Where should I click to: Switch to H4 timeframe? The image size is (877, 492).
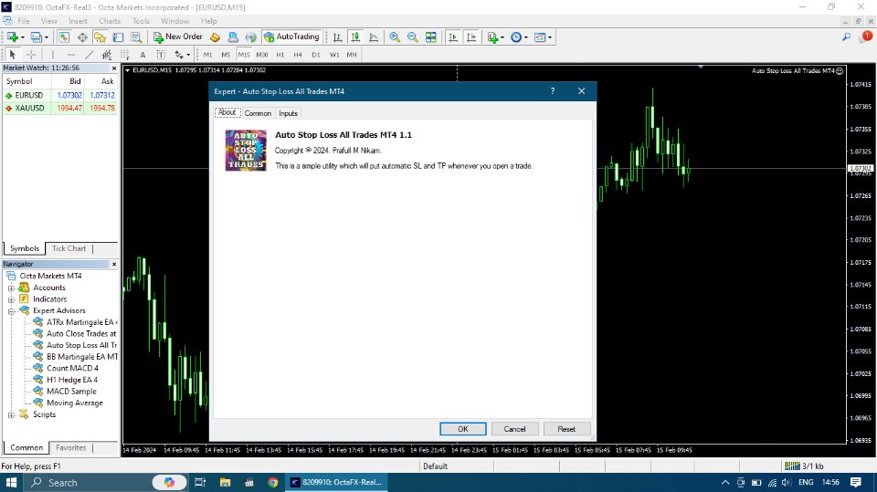pyautogui.click(x=298, y=54)
